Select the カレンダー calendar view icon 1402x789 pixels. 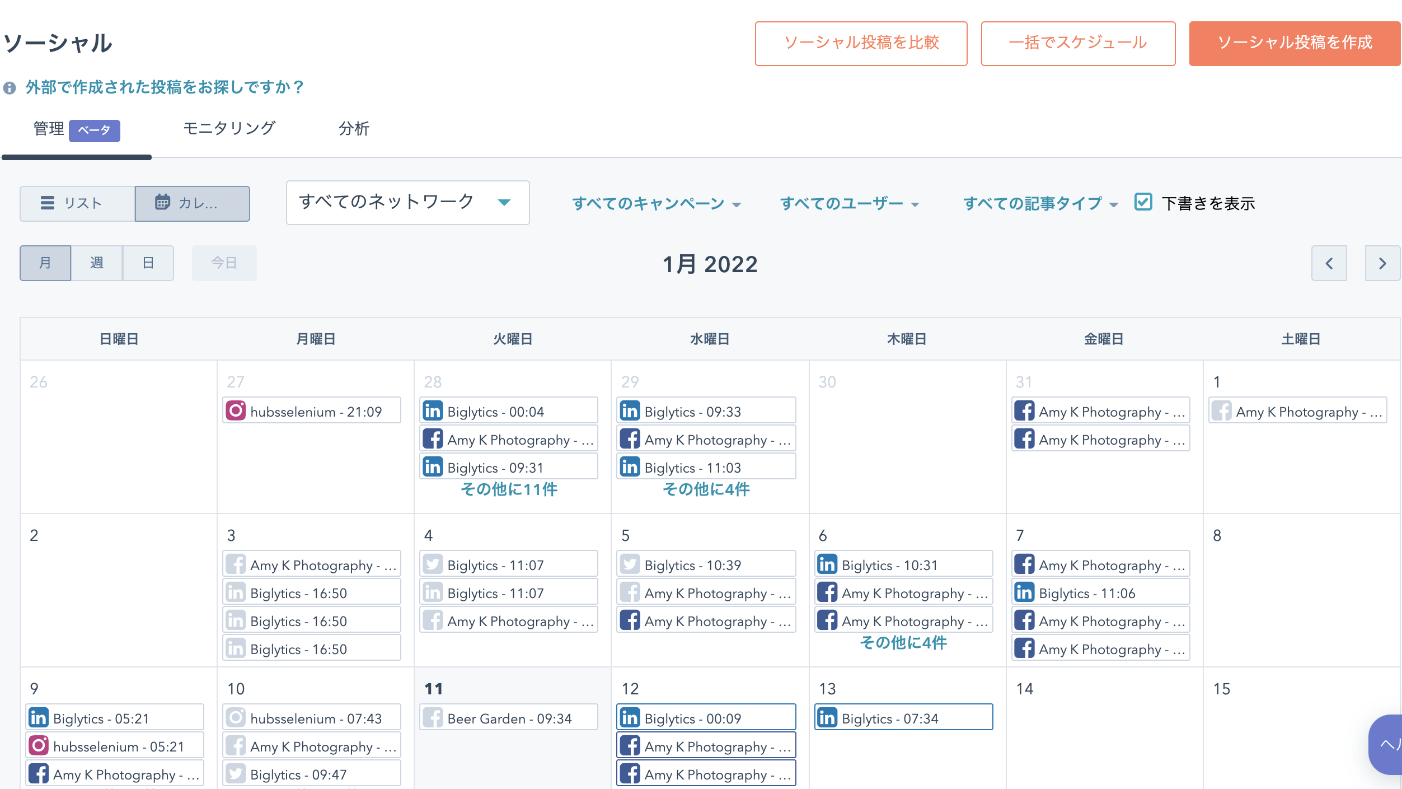tap(162, 203)
